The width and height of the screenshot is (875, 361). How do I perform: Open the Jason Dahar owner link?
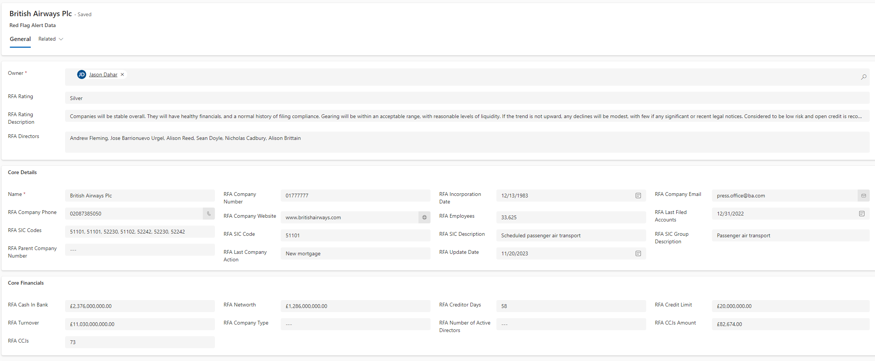coord(103,74)
